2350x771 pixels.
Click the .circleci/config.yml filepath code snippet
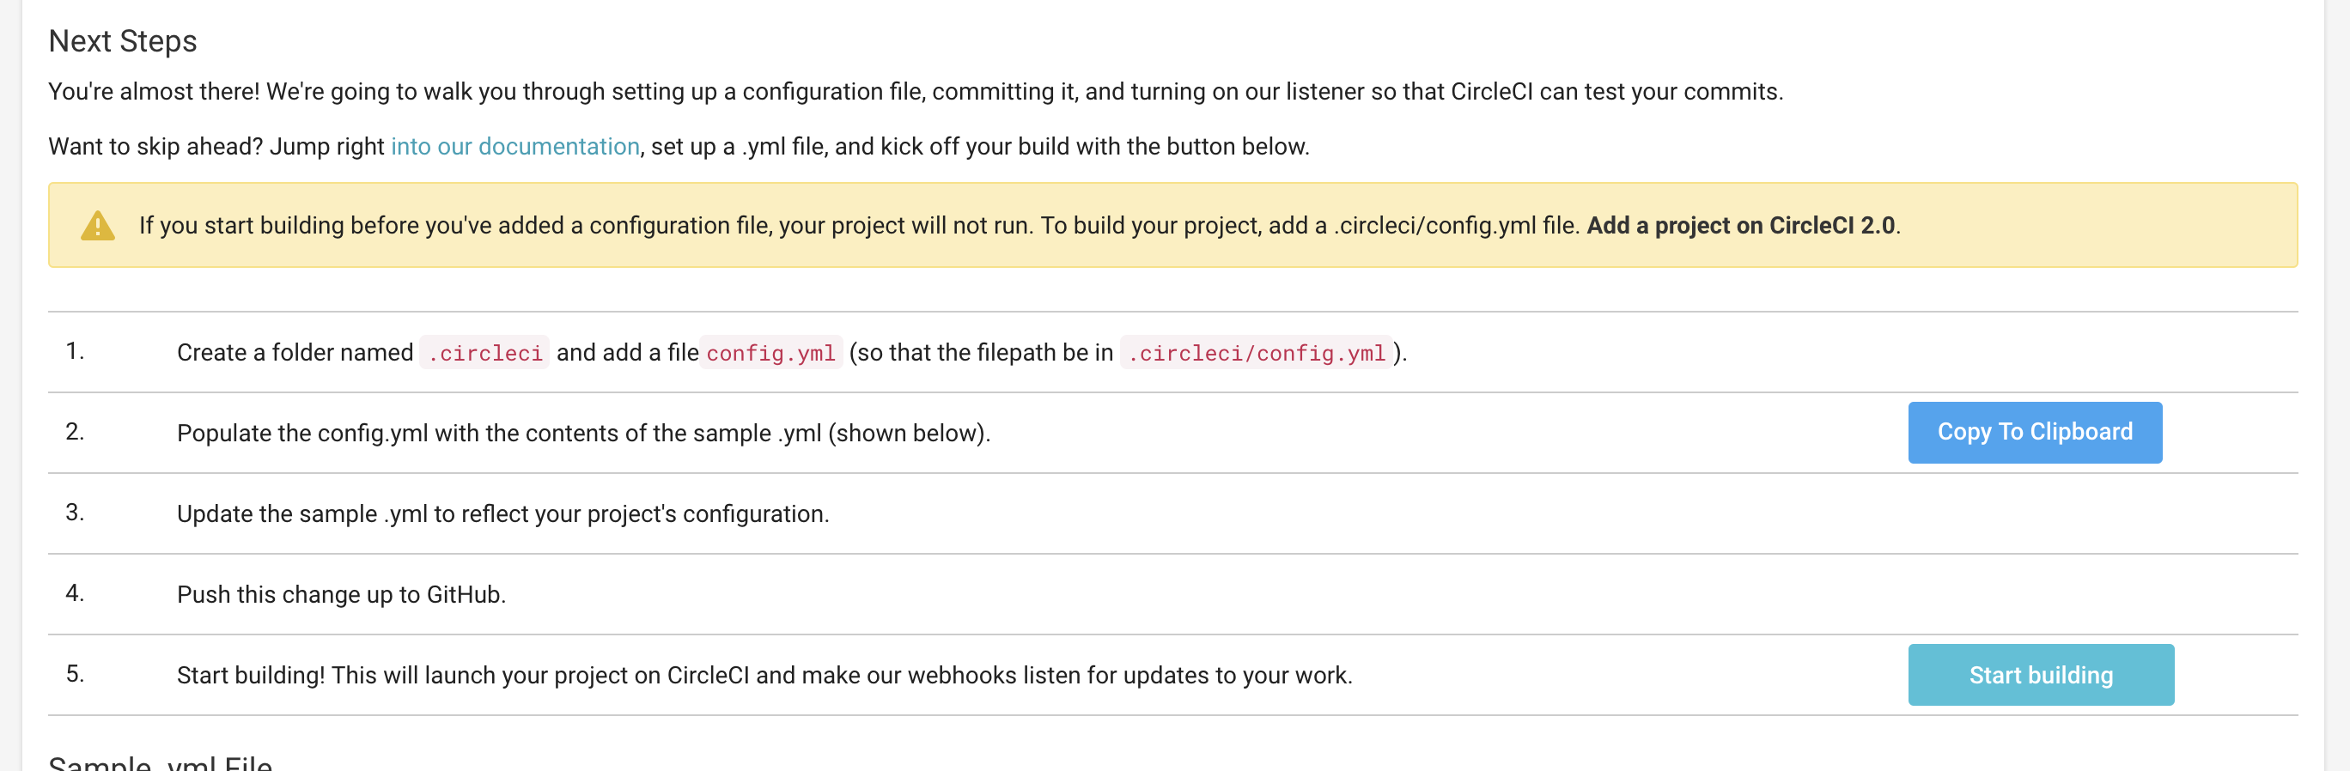(x=1255, y=353)
